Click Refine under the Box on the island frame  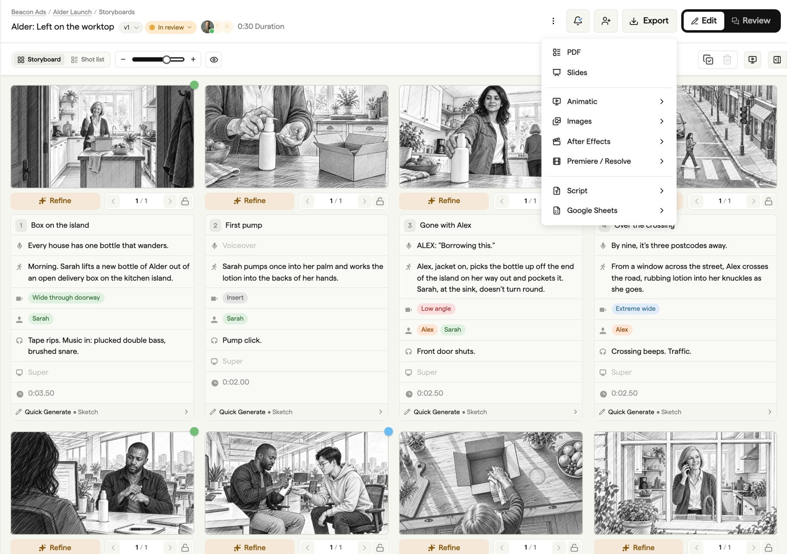click(55, 201)
